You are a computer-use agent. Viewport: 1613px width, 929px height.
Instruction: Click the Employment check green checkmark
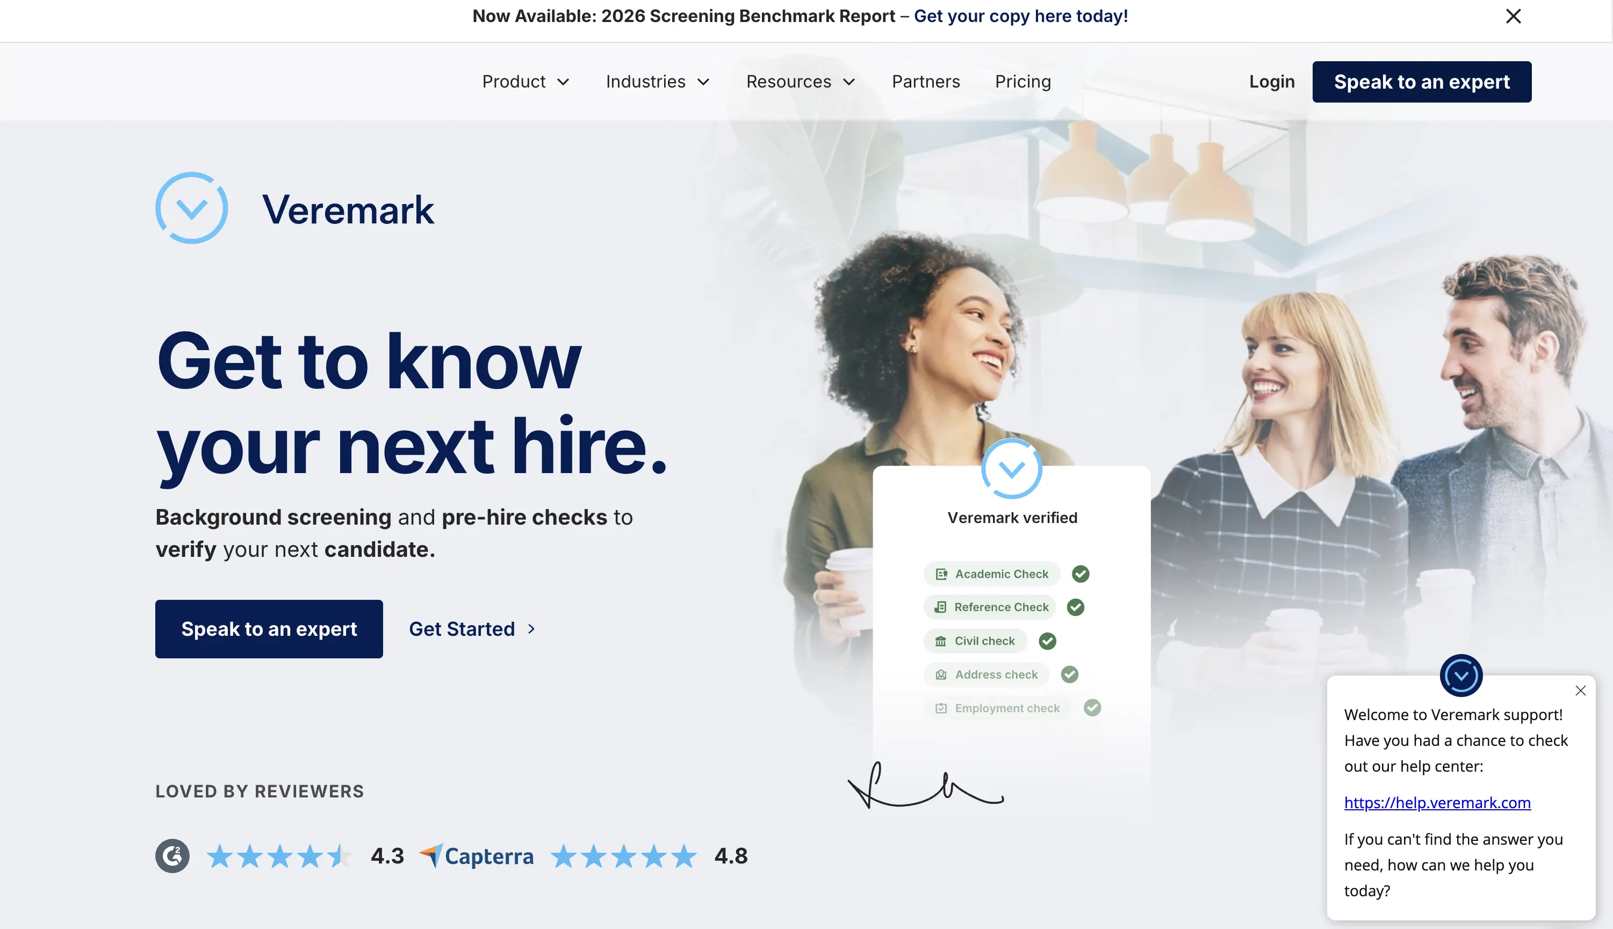(x=1092, y=708)
